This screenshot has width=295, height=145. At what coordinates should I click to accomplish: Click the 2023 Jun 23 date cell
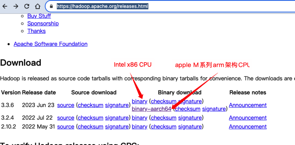tap(38, 105)
